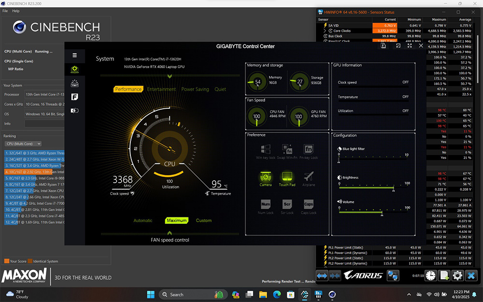Set fan control to Automatic
Screen dimensions: 483x302
point(143,220)
